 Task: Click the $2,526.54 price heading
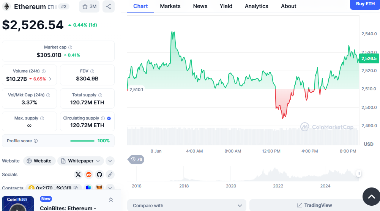(33, 25)
